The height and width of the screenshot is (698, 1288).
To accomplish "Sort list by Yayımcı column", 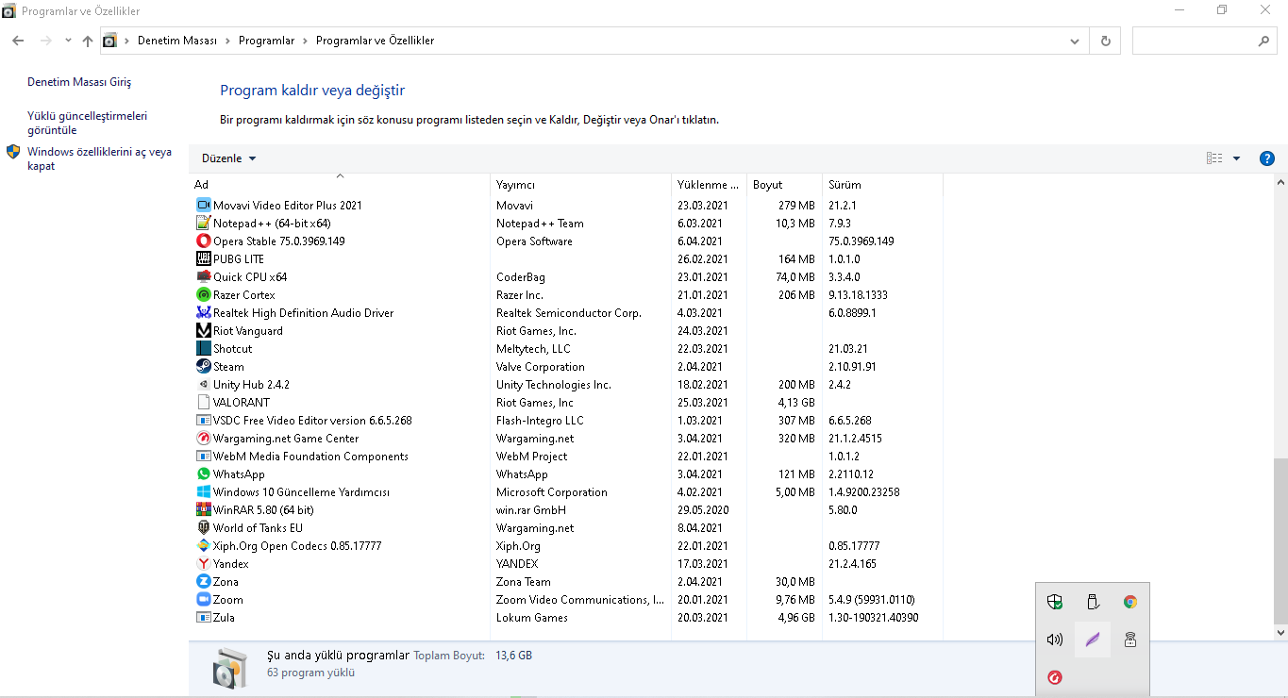I will coord(515,185).
